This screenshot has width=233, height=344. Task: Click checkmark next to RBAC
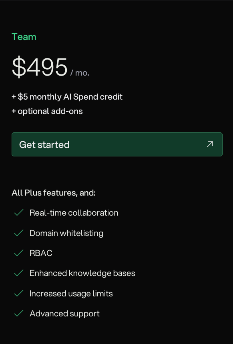coord(19,253)
